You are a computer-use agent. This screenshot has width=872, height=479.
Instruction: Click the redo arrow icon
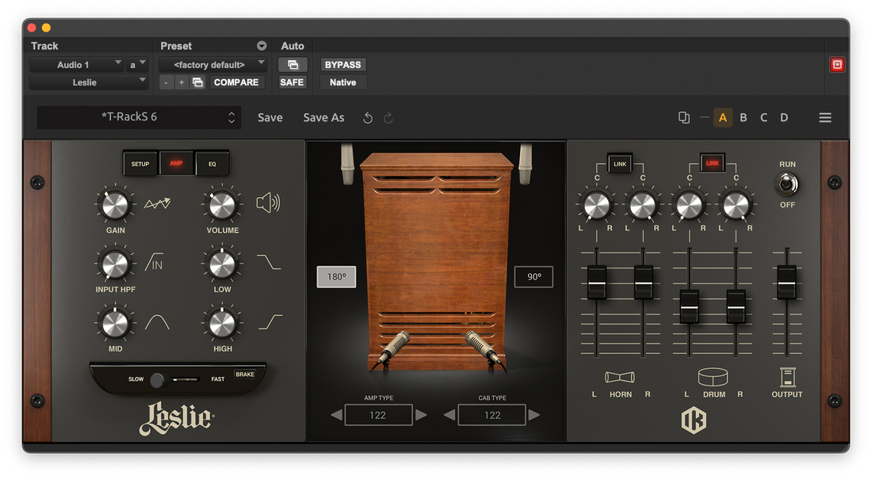tap(388, 118)
